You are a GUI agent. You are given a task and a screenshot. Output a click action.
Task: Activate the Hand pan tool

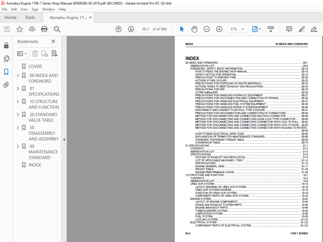[x=194, y=29]
